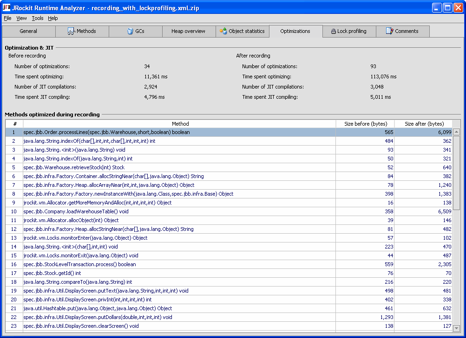Image resolution: width=466 pixels, height=338 pixels.
Task: Click the JRA application icon in title bar
Action: click(6, 7)
